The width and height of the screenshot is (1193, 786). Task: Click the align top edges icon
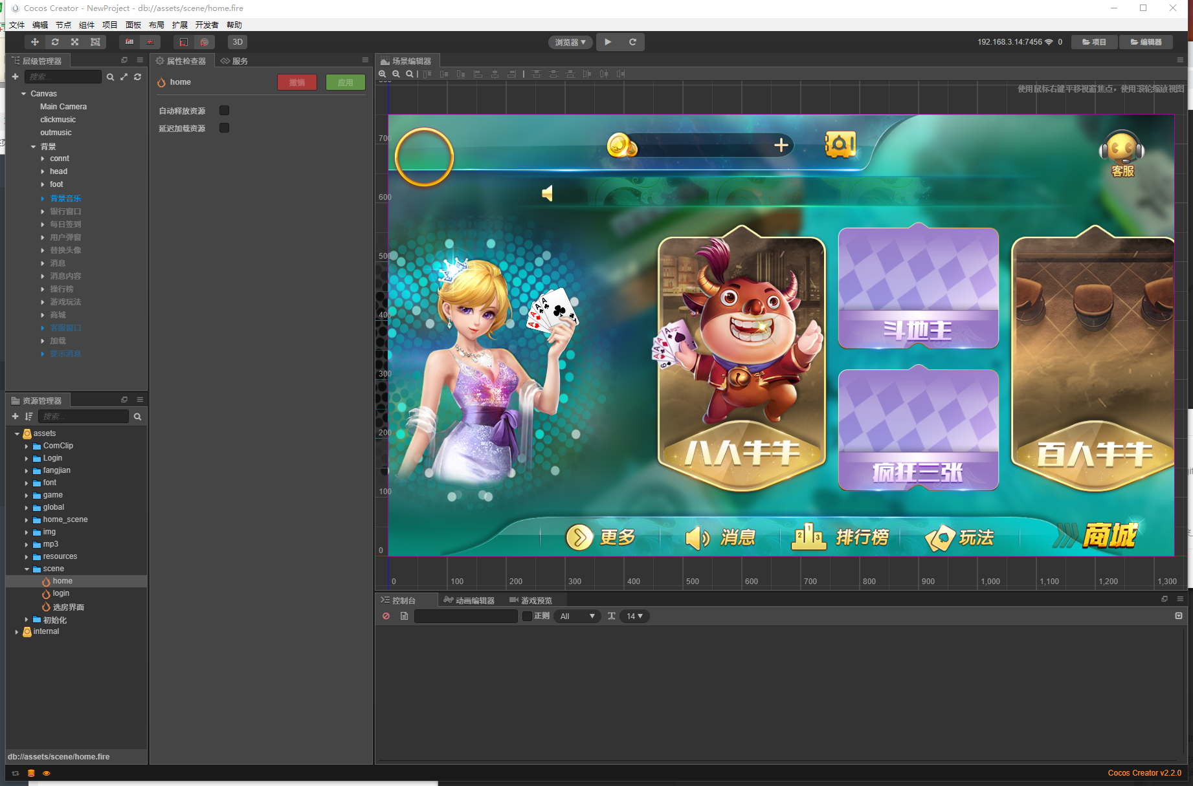pyautogui.click(x=428, y=74)
